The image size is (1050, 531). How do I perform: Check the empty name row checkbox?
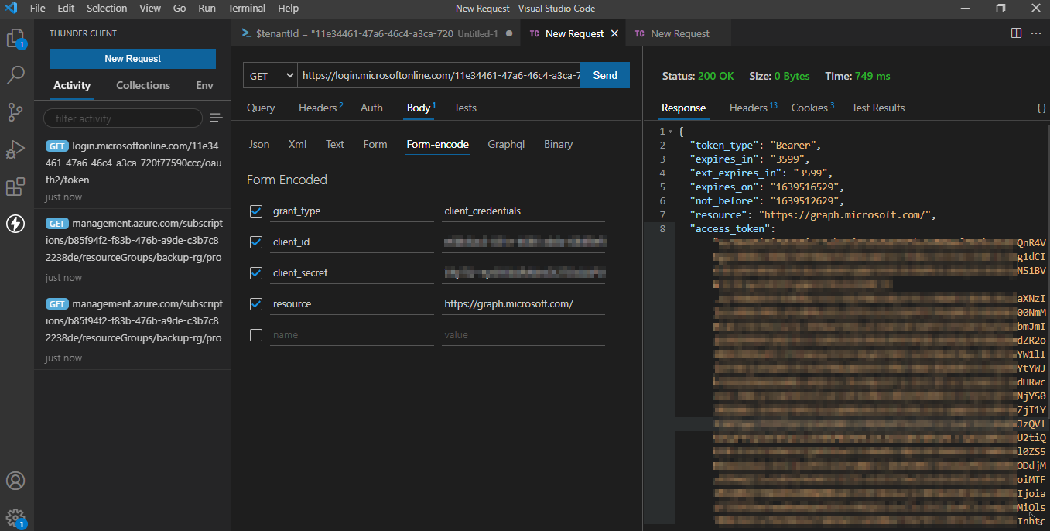(256, 334)
